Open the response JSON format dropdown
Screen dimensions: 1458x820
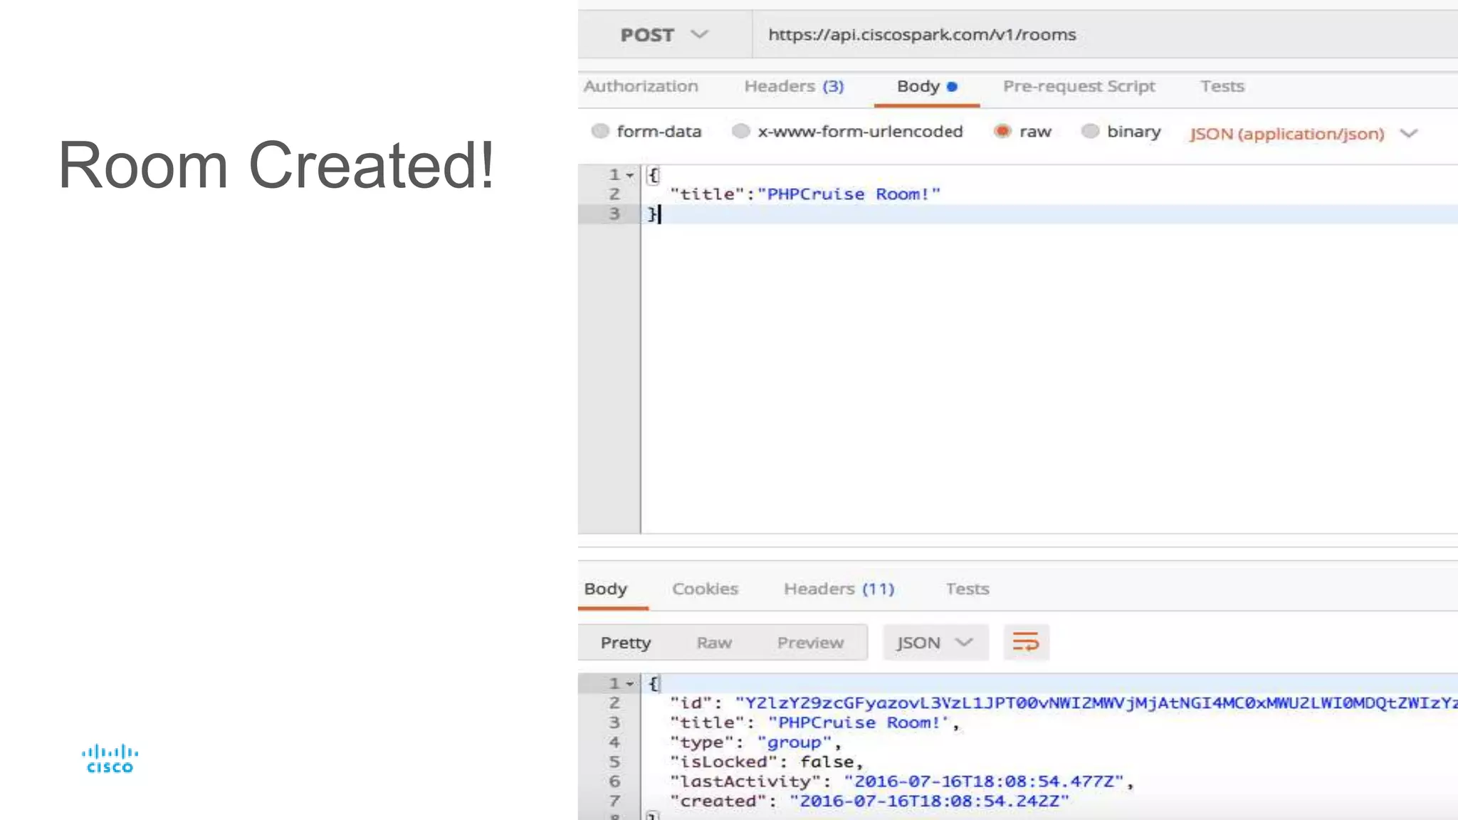coord(935,643)
